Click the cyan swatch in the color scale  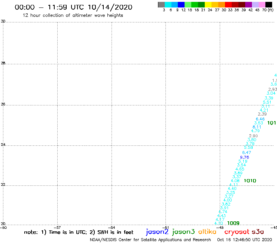(168, 4)
